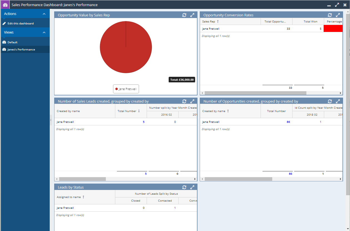Click the Contacted status column header
Screen dimensions: 350x231
(x=162, y=200)
